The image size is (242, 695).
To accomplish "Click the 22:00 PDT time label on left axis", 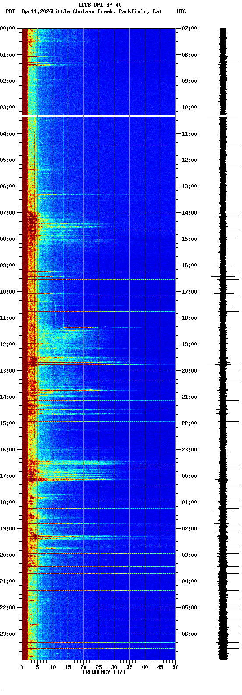I will 7,608.
